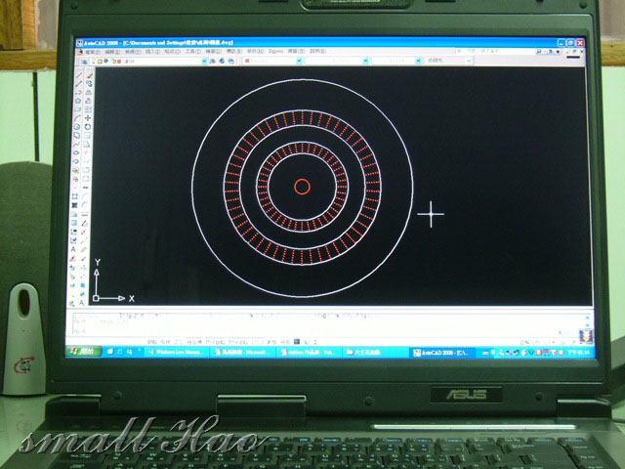Switch to Windows Live Messenger taskbar button

tap(178, 349)
